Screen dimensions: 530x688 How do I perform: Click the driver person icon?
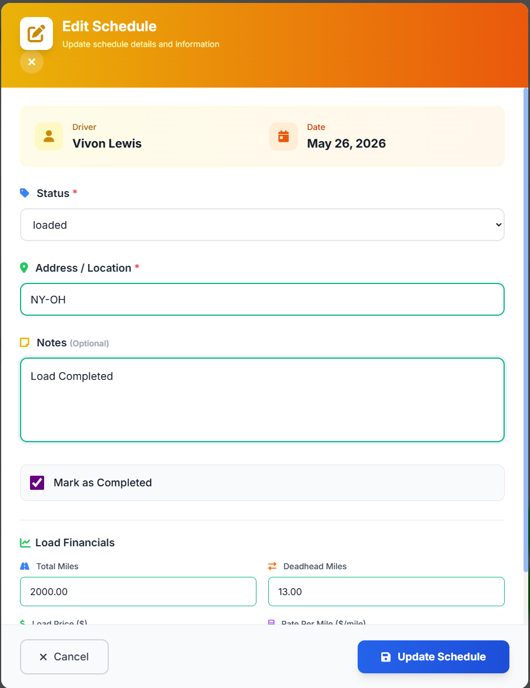[x=49, y=136]
